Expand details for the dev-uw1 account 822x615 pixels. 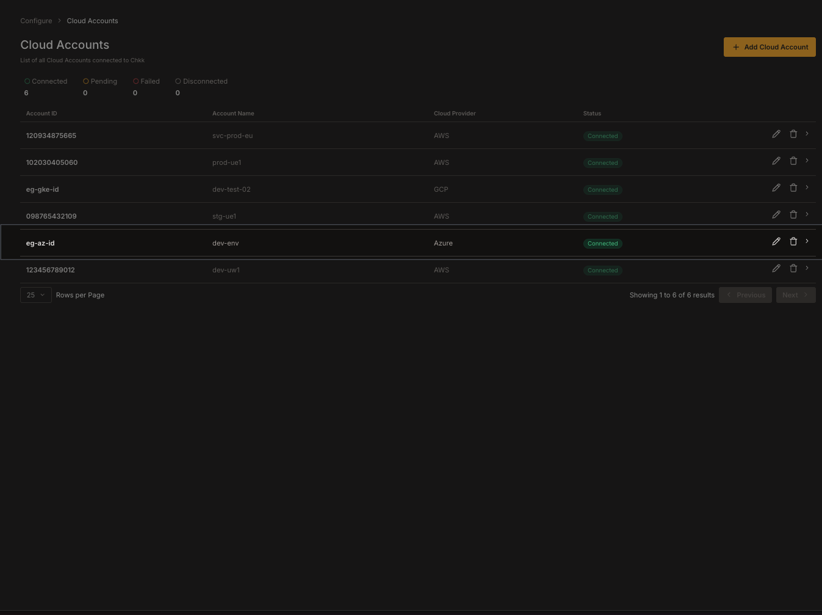807,268
